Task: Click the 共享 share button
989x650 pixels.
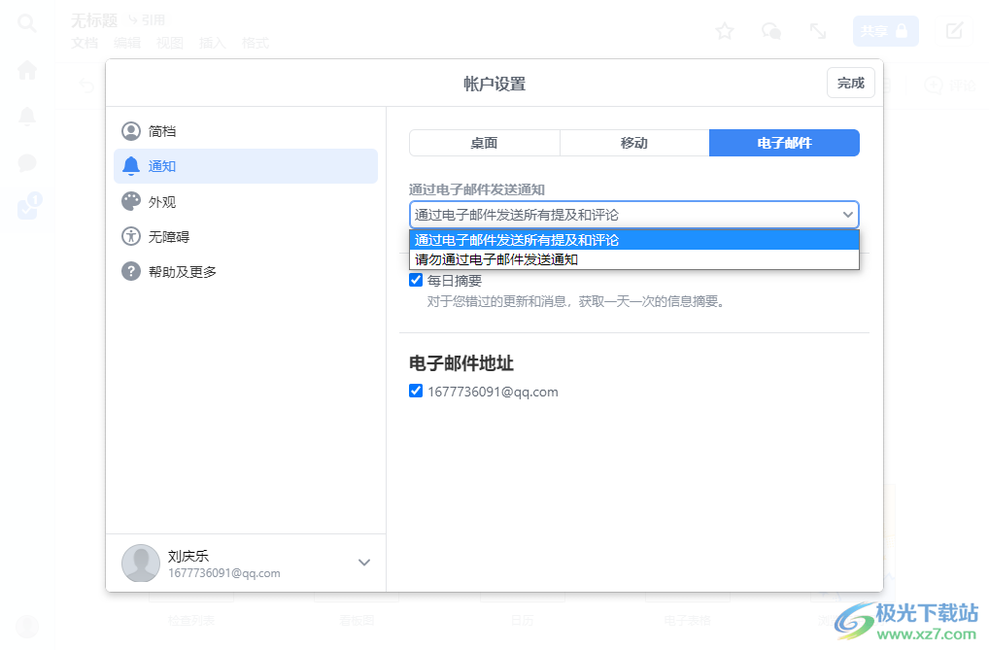Action: pos(885,31)
